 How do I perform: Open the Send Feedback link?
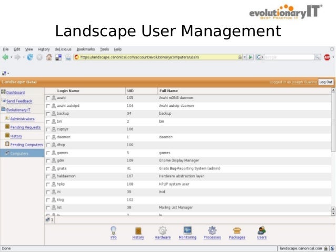(19, 101)
